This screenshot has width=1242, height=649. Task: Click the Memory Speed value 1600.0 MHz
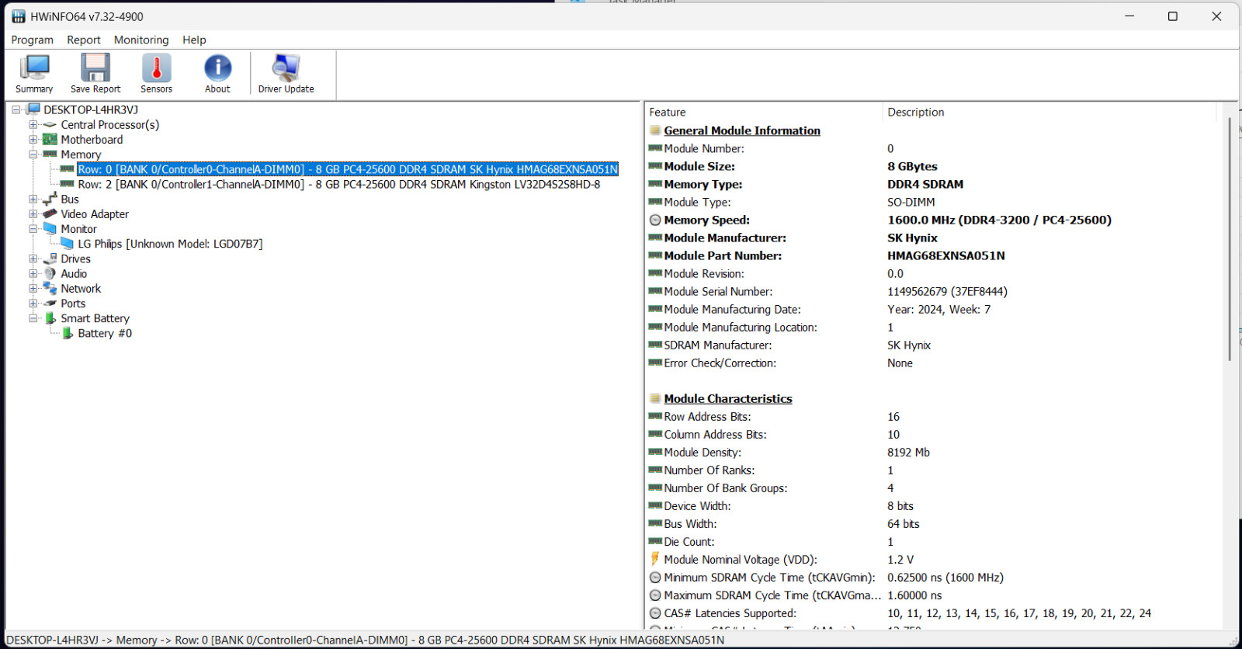[x=999, y=220]
